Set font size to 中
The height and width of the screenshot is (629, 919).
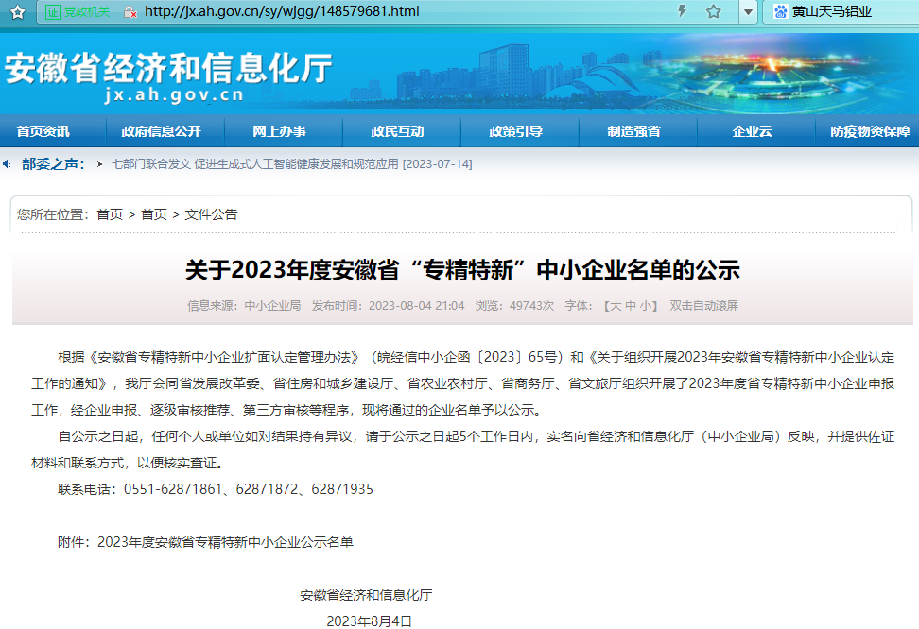(x=631, y=306)
